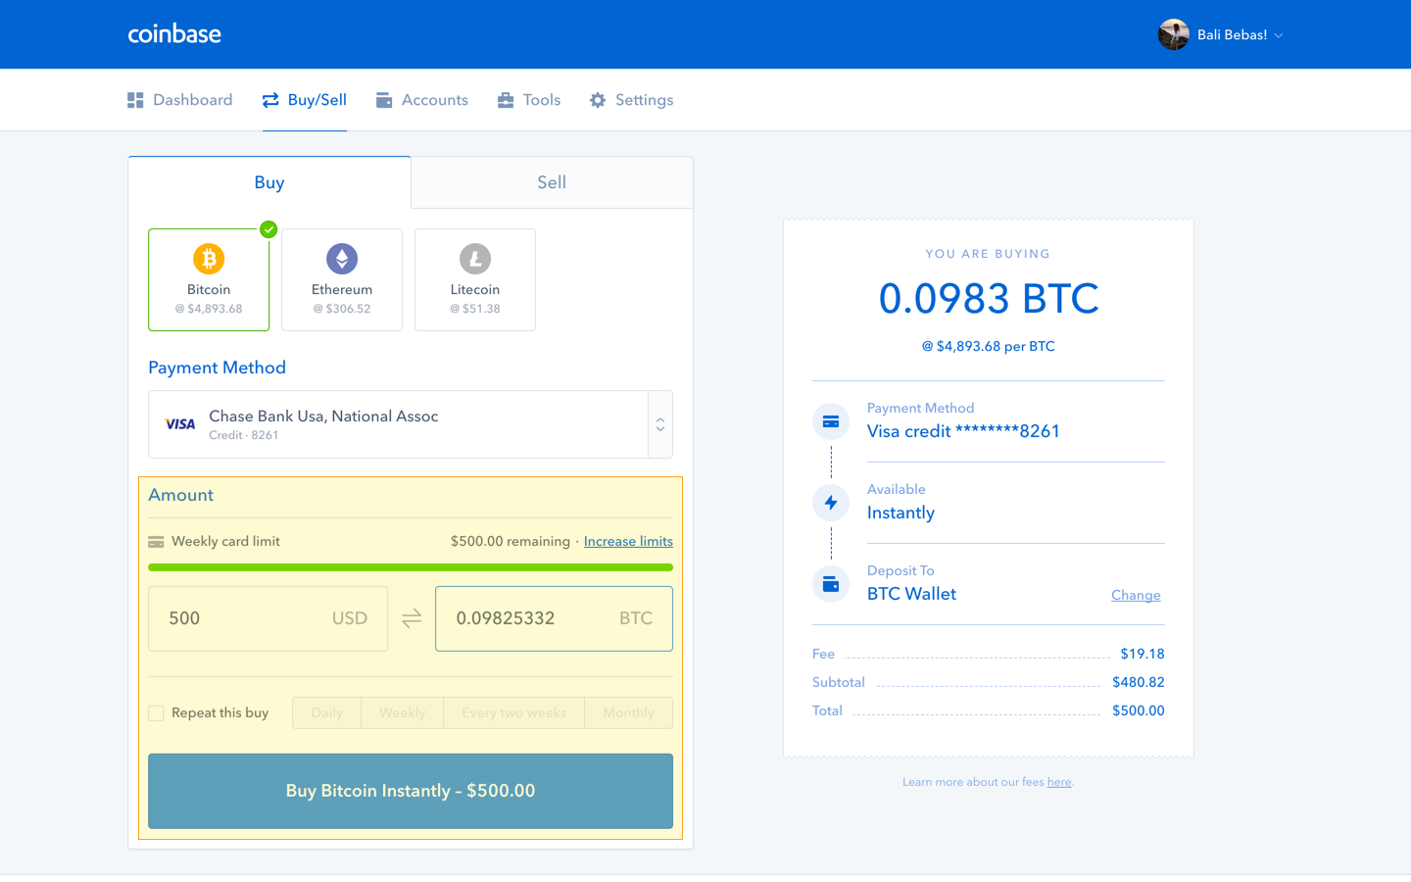This screenshot has height=882, width=1411.
Task: Open the Dashboard nav item
Action: tap(180, 100)
